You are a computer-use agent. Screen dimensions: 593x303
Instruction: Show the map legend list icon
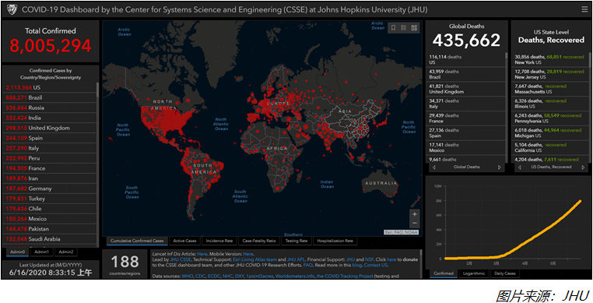(404, 27)
